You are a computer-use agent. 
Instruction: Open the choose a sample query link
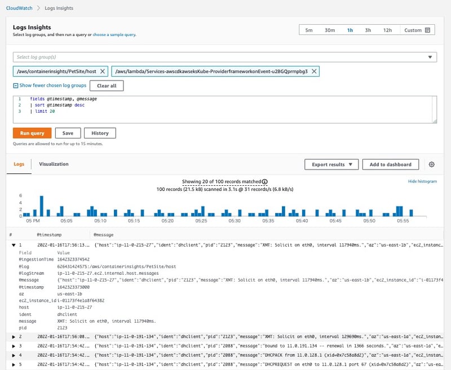[x=114, y=34]
